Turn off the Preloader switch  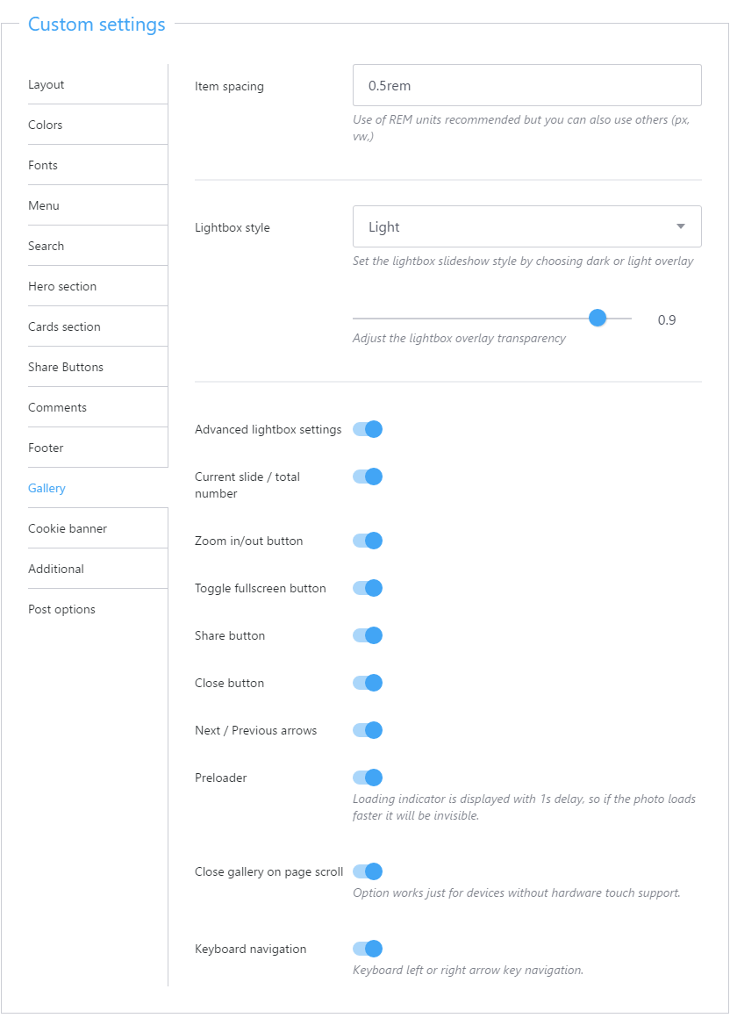[x=368, y=778]
